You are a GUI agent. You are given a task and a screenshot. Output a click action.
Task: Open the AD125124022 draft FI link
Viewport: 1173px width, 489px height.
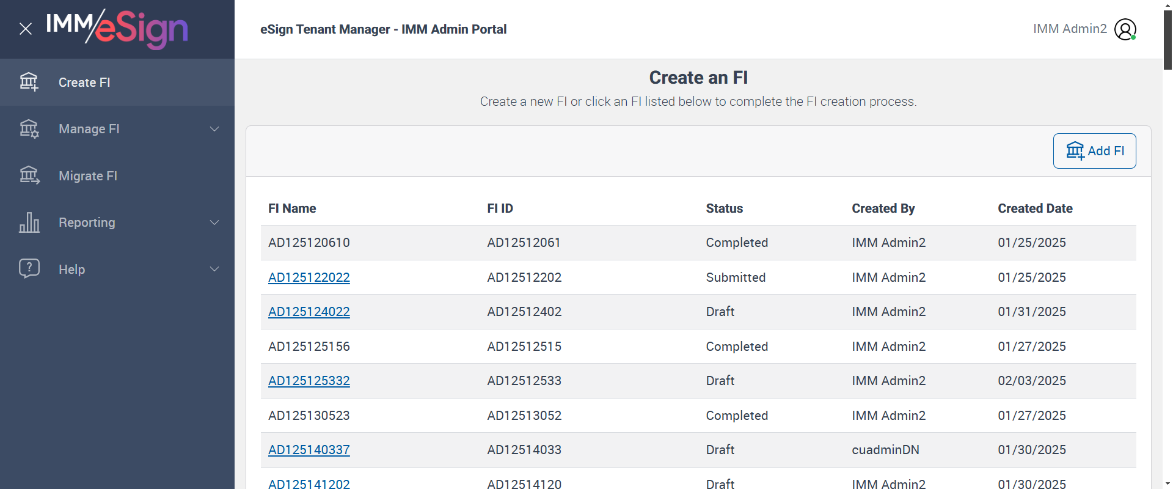[309, 312]
